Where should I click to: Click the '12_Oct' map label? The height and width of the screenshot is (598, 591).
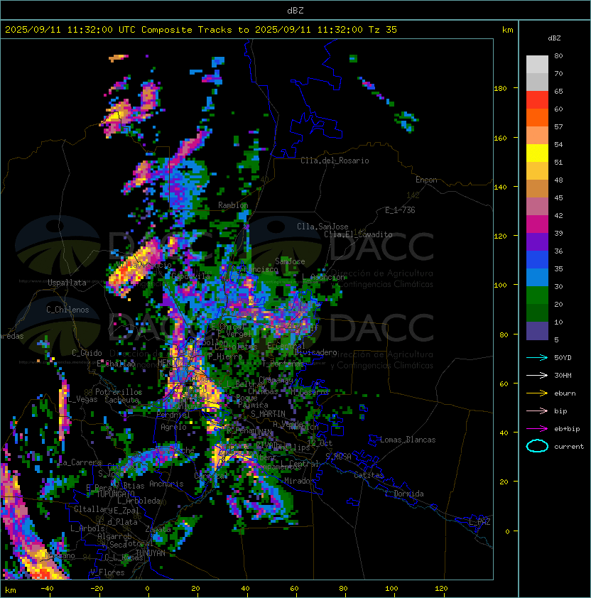[320, 443]
